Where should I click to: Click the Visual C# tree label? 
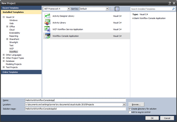pos(10,17)
